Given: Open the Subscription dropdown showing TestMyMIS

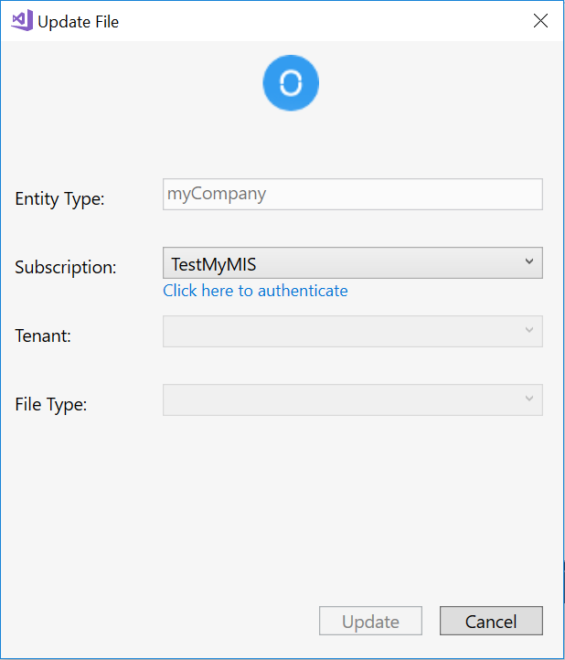Looking at the screenshot, I should [352, 262].
